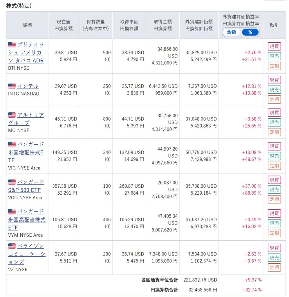Click 定期 button for INTC
The image size is (289, 297).
(274, 99)
